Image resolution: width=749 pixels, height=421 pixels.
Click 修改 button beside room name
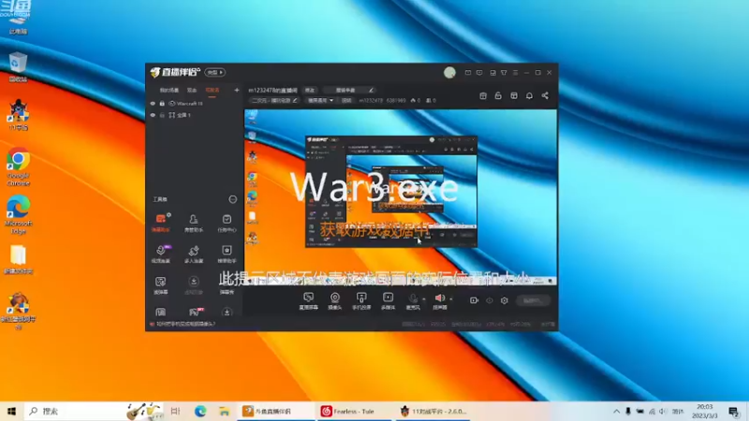(310, 90)
